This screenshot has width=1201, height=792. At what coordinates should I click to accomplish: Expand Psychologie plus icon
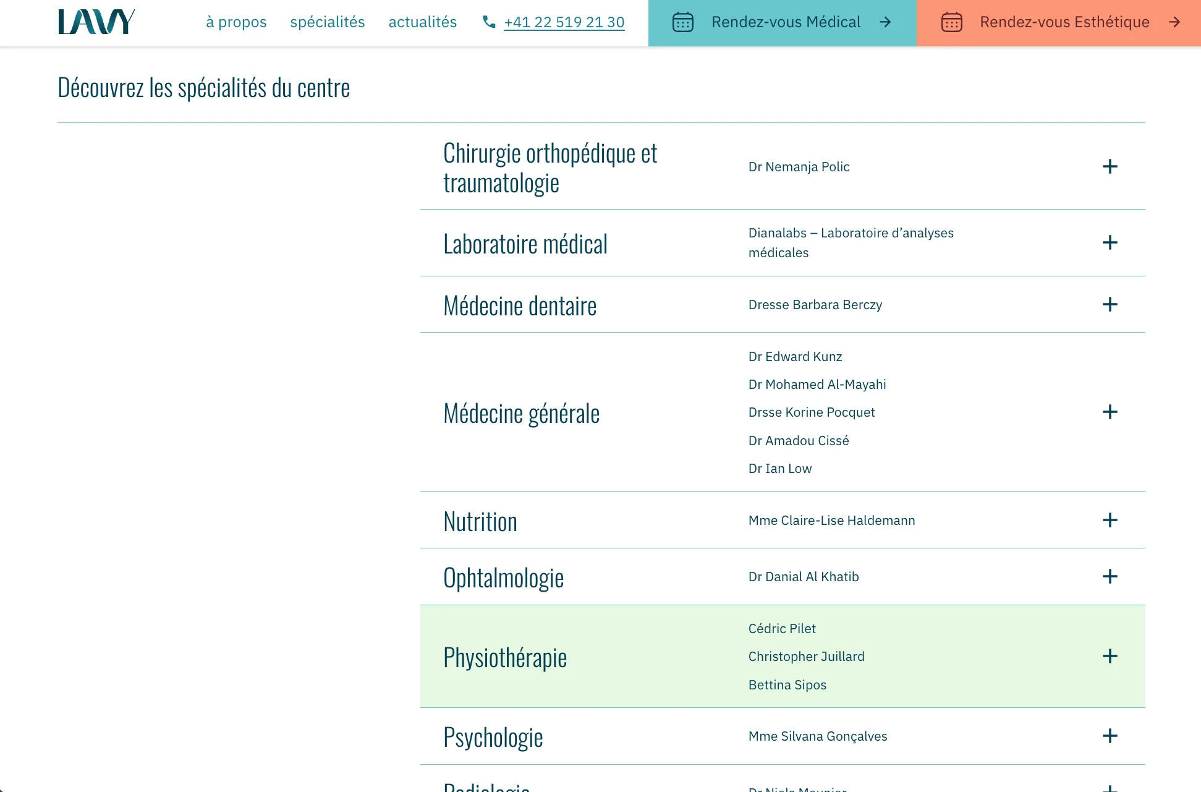pos(1110,736)
